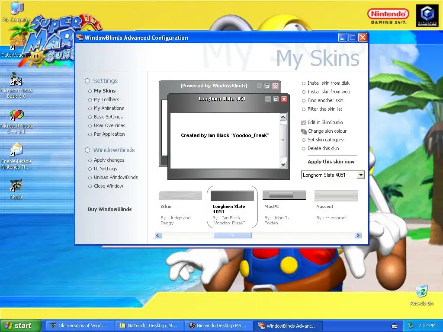Click skin list scroll right arrow
The height and width of the screenshot is (332, 443).
358,236
